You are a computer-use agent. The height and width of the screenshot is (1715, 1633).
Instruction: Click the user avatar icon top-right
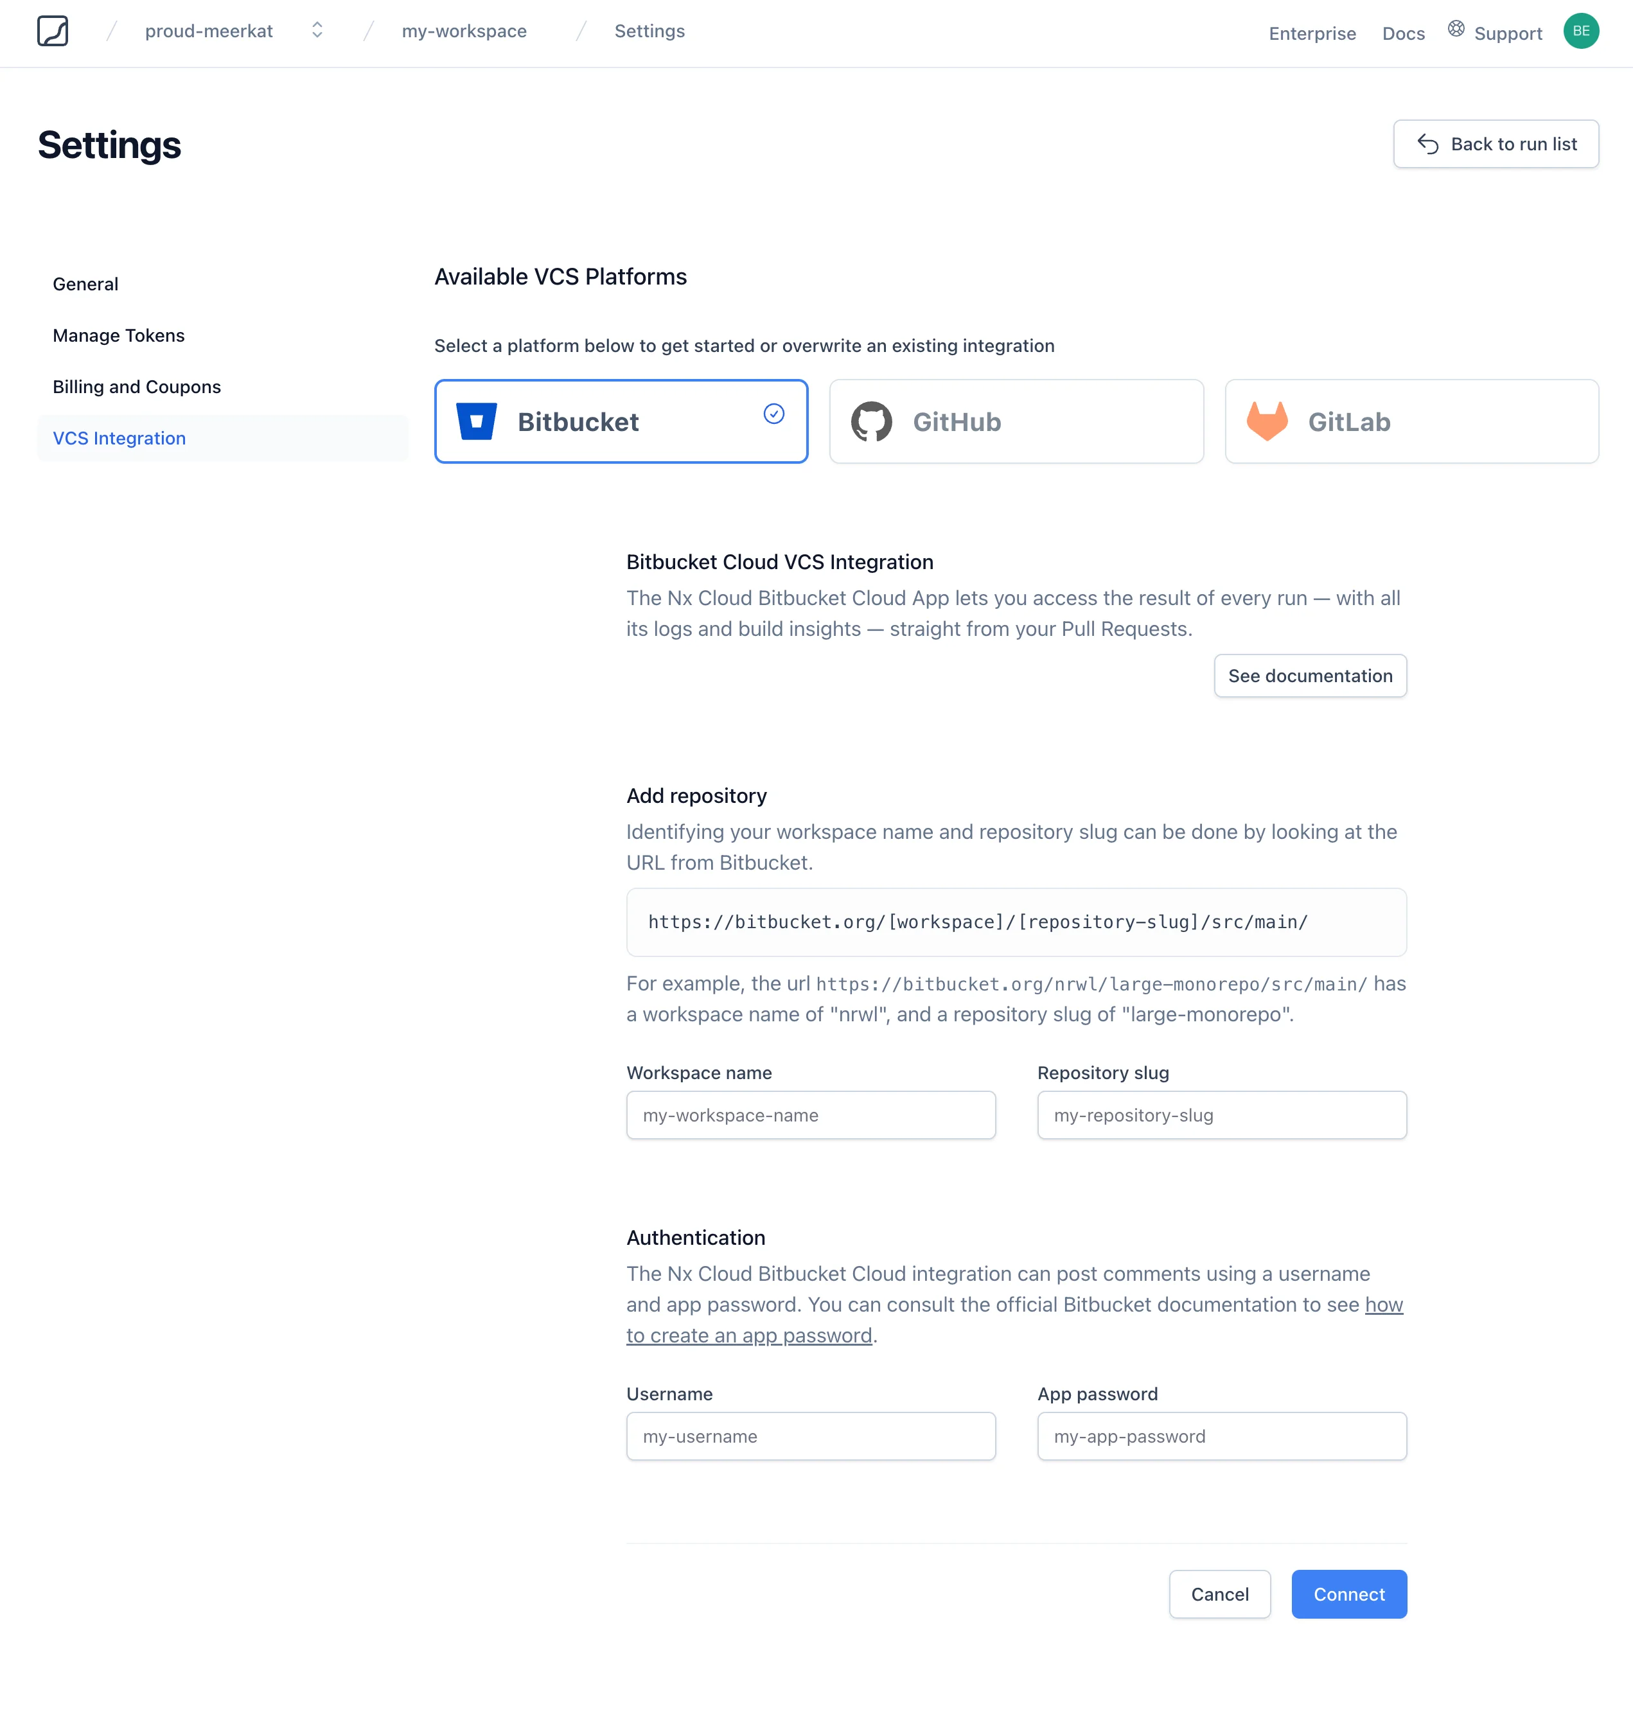(1581, 31)
